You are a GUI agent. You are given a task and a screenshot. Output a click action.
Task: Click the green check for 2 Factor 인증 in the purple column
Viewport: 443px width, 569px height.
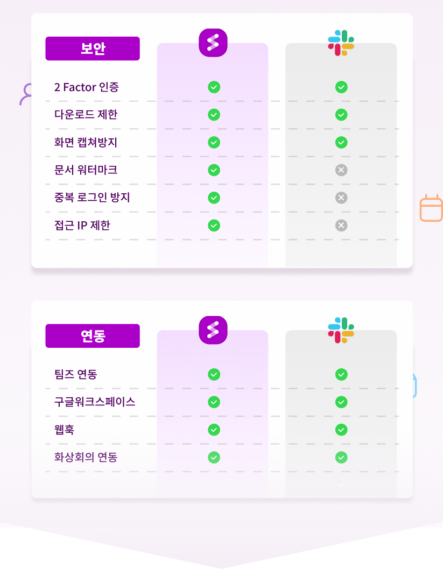[214, 87]
